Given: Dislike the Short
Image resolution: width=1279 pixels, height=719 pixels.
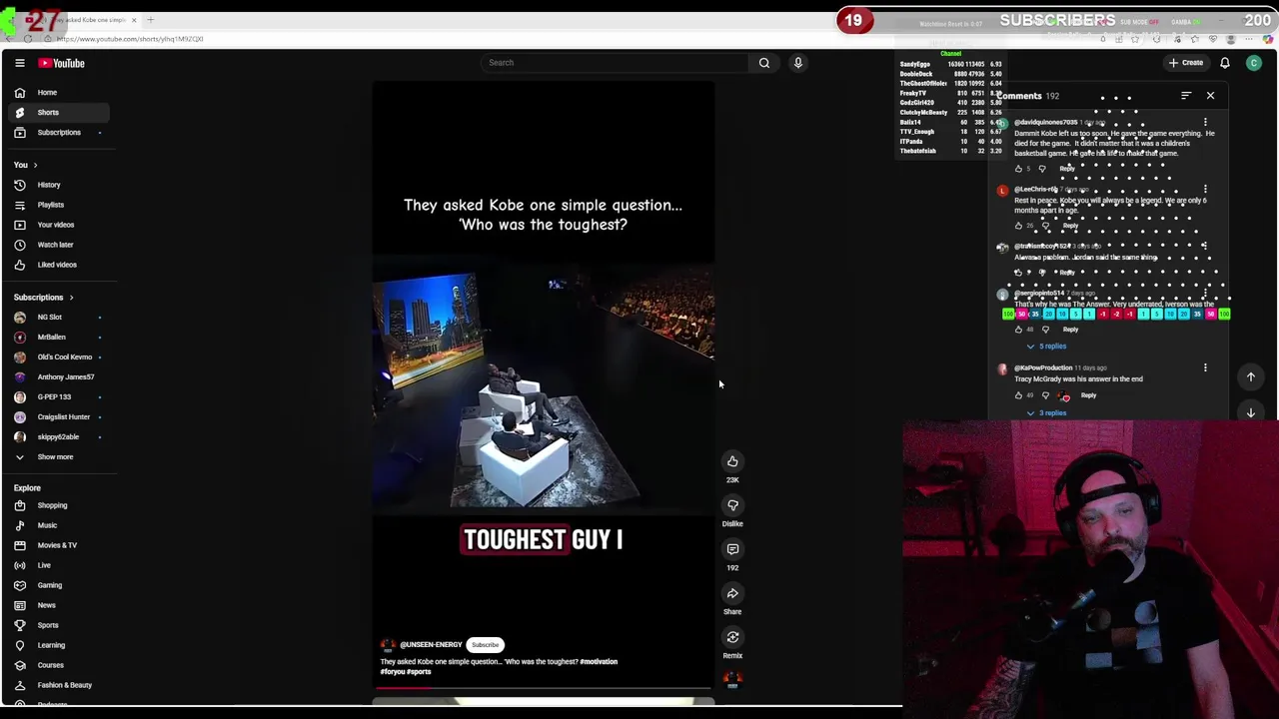Looking at the screenshot, I should point(732,505).
